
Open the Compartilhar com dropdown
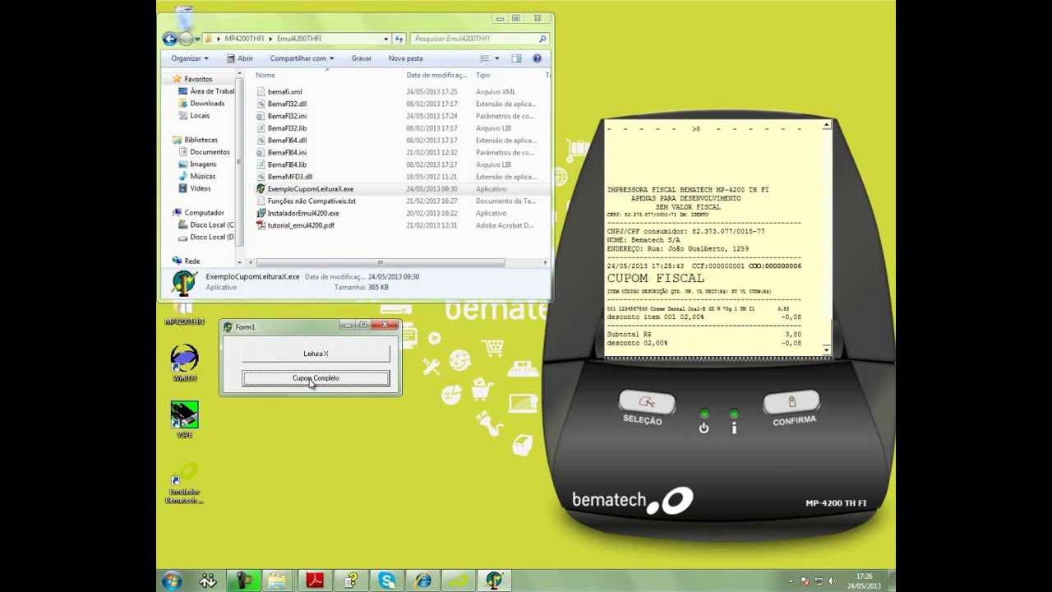pyautogui.click(x=302, y=58)
